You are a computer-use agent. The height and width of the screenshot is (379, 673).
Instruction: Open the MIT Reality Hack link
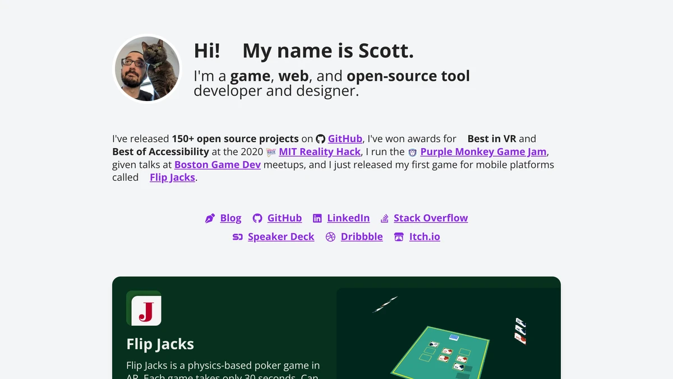click(320, 152)
